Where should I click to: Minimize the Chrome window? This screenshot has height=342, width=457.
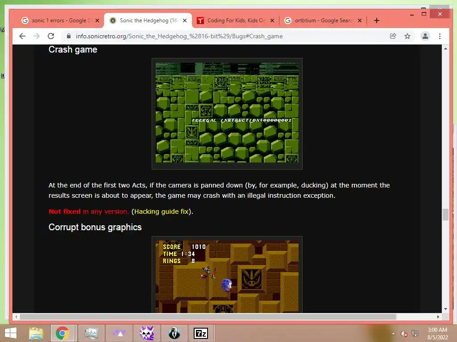(412, 14)
